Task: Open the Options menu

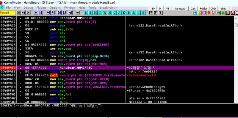Action: coord(55,8)
